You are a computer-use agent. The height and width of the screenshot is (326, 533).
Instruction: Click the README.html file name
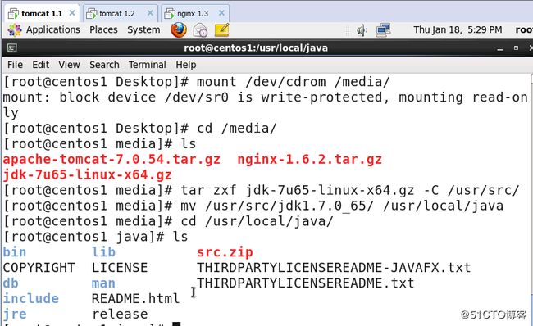[x=135, y=298]
